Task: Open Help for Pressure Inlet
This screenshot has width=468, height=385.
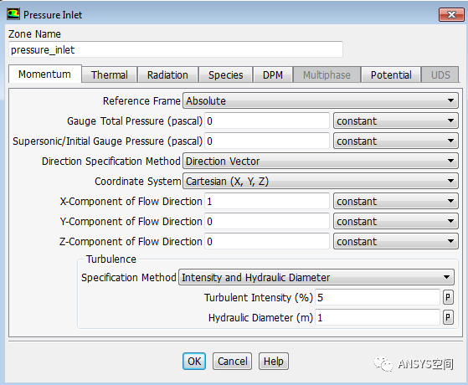Action: pyautogui.click(x=274, y=361)
